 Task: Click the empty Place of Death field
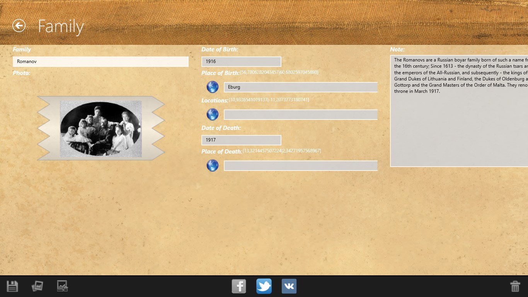[300, 166]
